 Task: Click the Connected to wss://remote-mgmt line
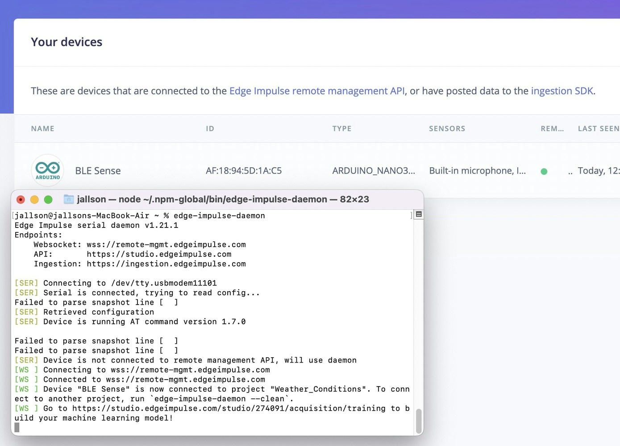point(140,380)
